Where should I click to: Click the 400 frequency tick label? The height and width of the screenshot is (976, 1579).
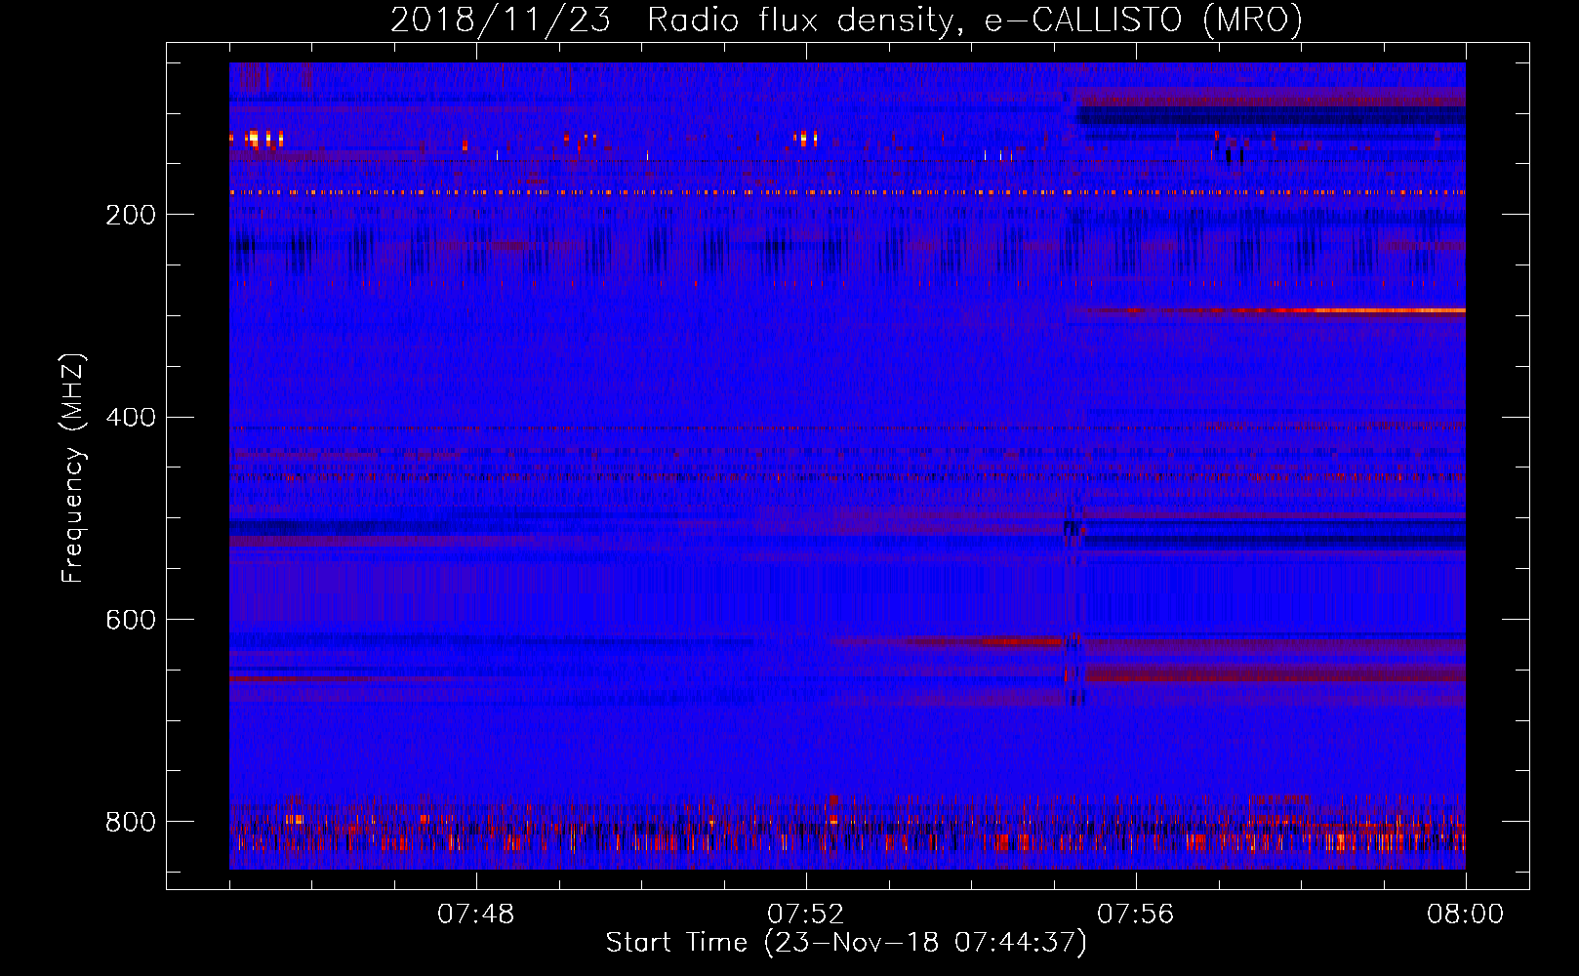131,418
